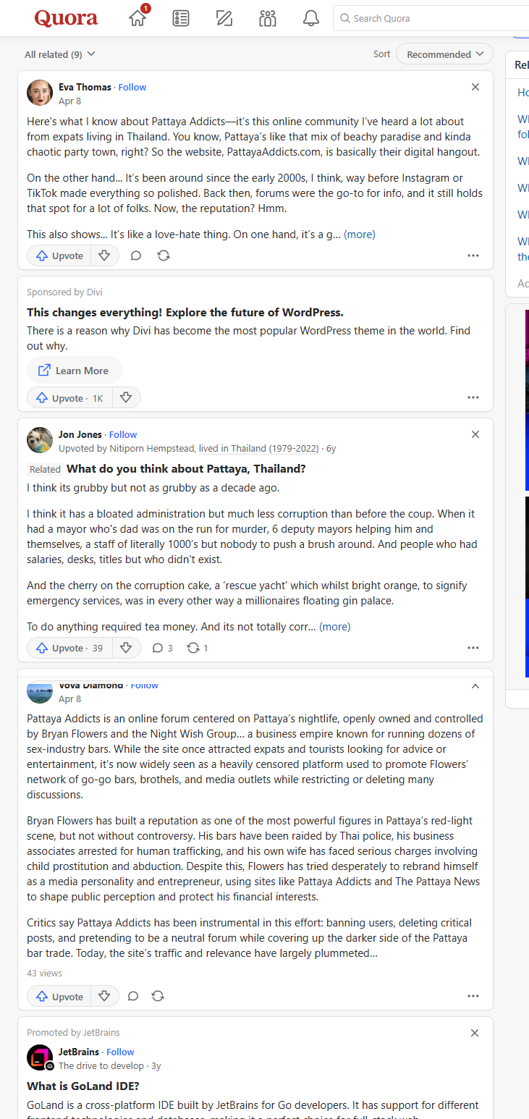The width and height of the screenshot is (529, 1119).
Task: Open question about Pattaya, Thailand
Action: [186, 469]
